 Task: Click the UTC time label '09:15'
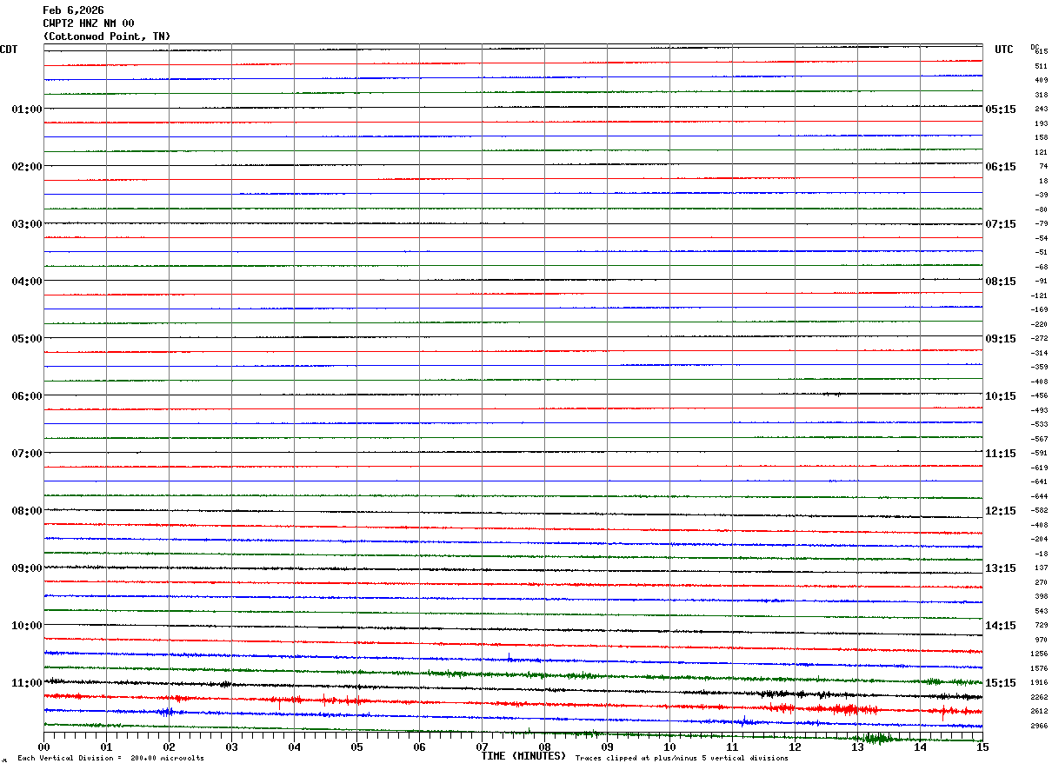click(x=1001, y=339)
